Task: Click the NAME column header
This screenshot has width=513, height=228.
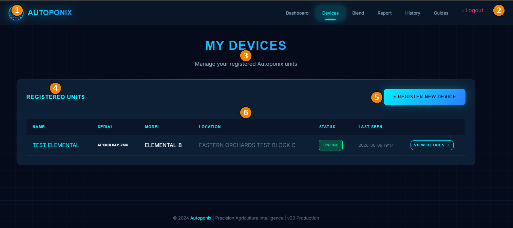Action: [x=39, y=127]
